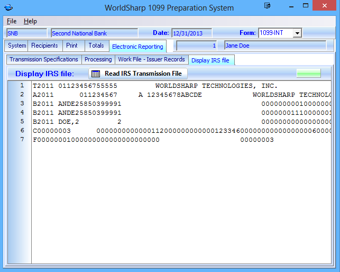Switch to the Recipients tab
The width and height of the screenshot is (340, 272).
click(x=44, y=46)
